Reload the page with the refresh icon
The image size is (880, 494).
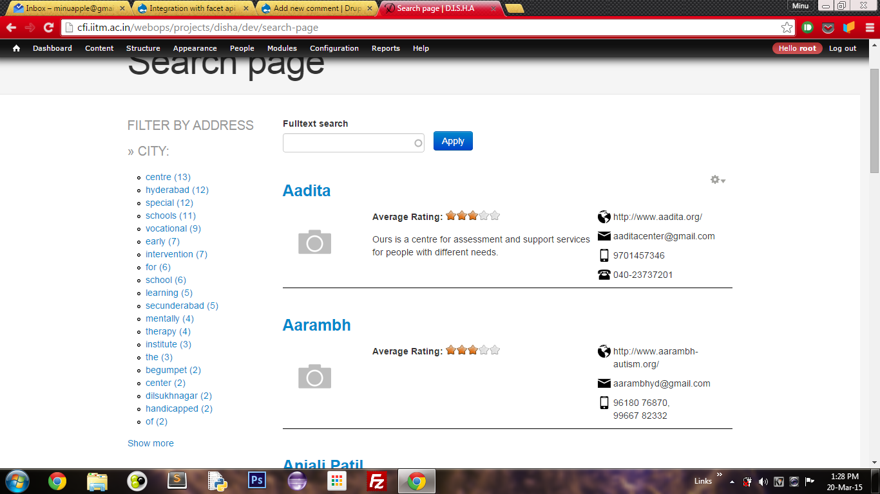(x=48, y=28)
